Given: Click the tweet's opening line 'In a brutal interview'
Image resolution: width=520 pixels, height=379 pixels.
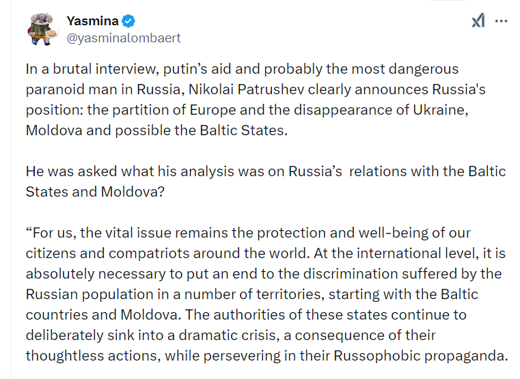Looking at the screenshot, I should click(90, 69).
